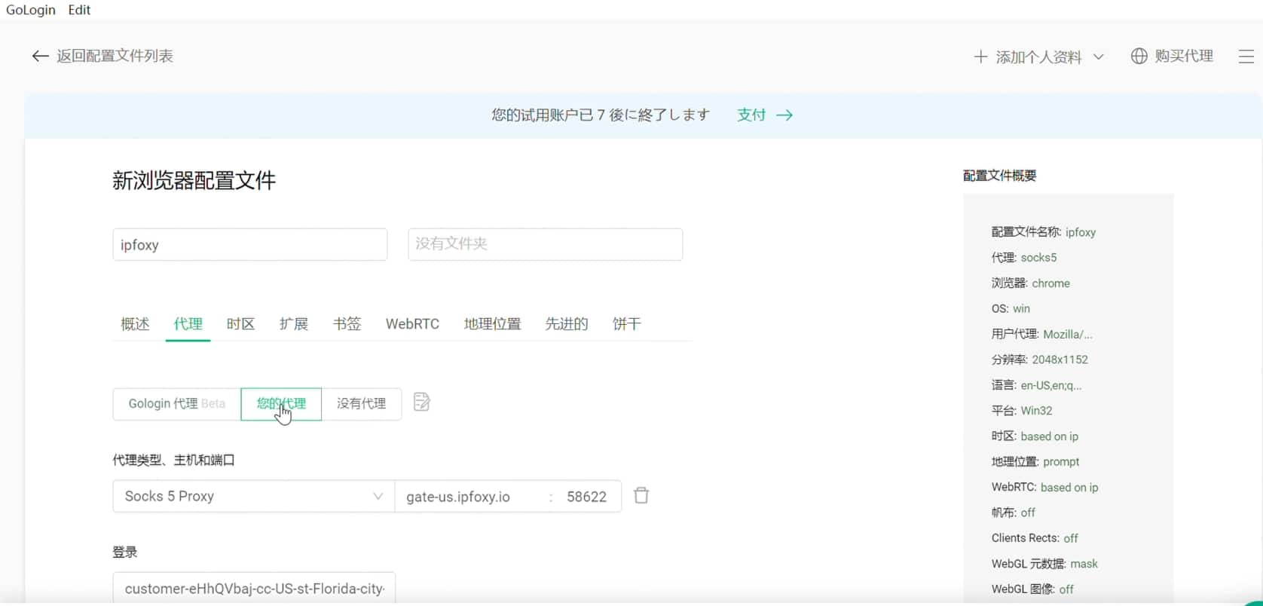Open the hamburger menu icon
Screen dimensions: 1263x606
click(1246, 57)
